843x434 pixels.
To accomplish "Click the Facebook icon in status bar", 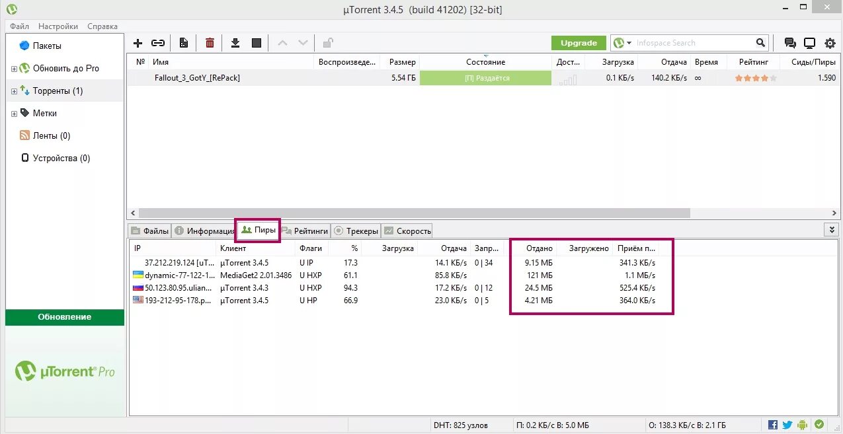I will point(773,425).
